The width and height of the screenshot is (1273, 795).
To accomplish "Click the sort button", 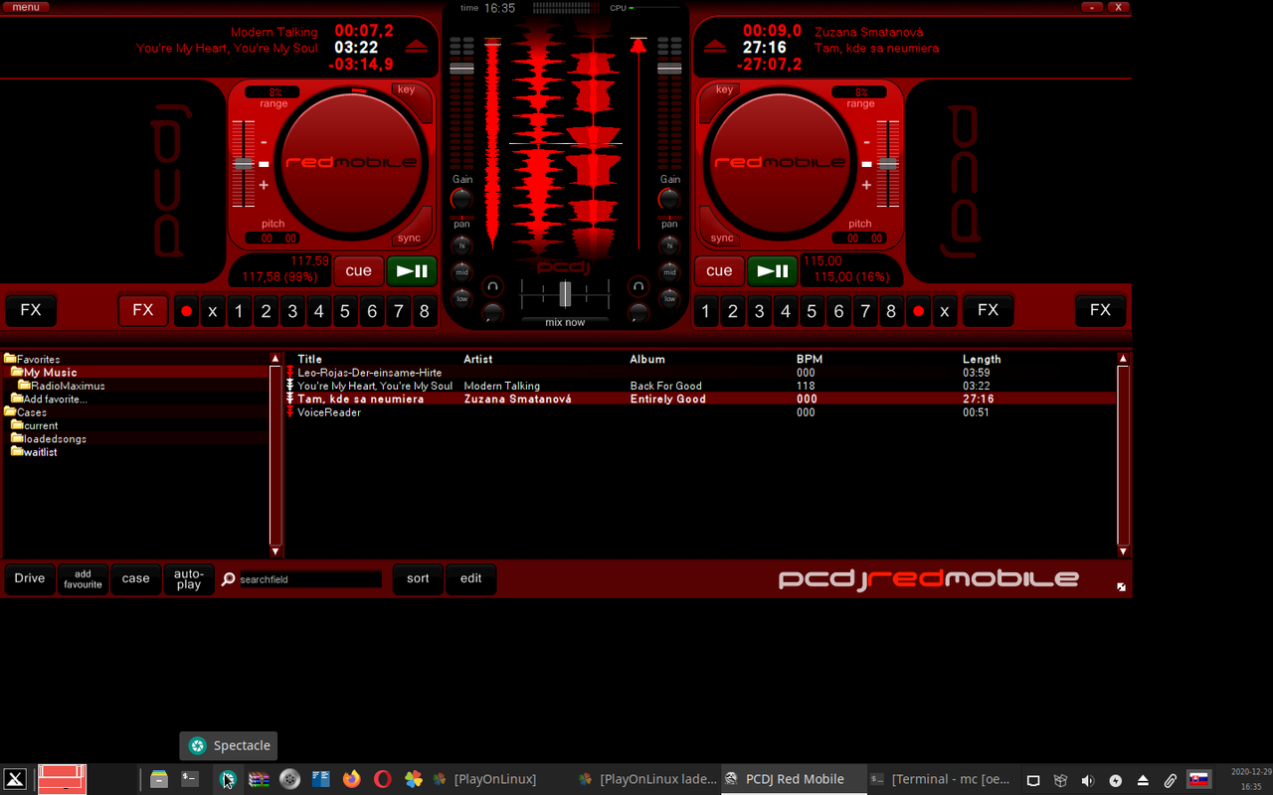I will click(x=418, y=579).
